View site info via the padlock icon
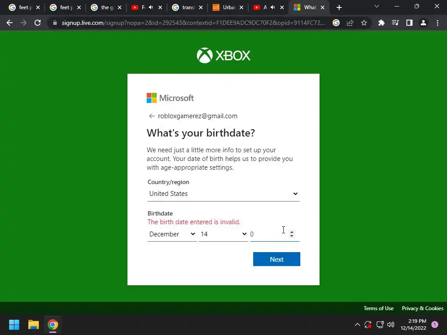 [x=55, y=23]
